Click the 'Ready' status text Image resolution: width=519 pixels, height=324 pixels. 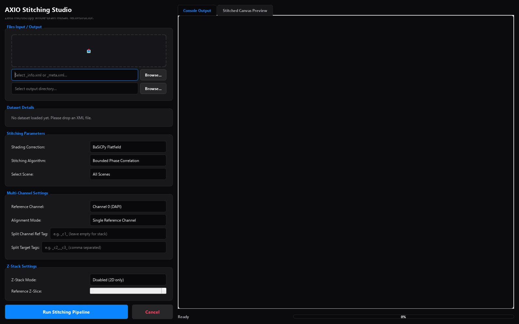tap(183, 317)
